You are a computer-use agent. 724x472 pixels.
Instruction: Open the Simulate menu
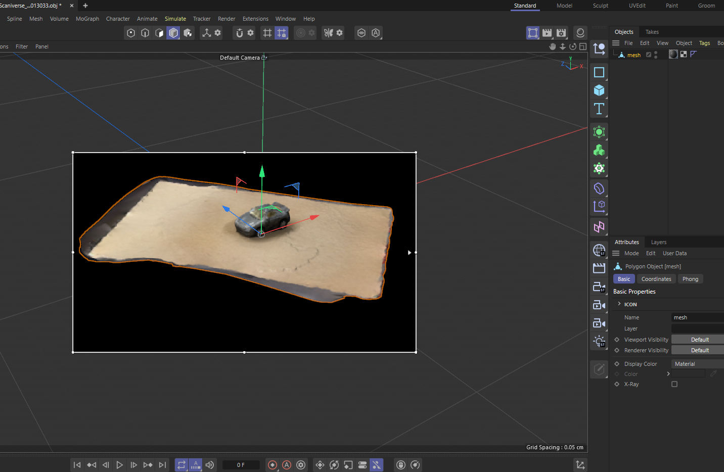[175, 19]
